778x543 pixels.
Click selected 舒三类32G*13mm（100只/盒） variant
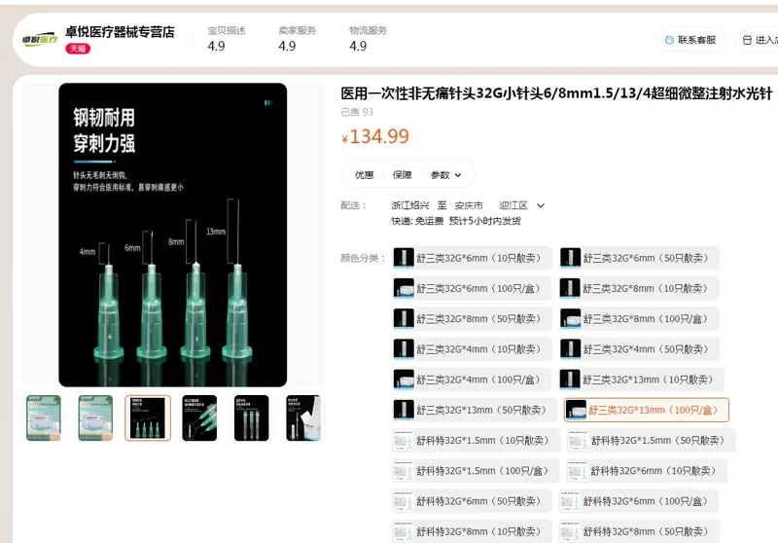pyautogui.click(x=647, y=410)
